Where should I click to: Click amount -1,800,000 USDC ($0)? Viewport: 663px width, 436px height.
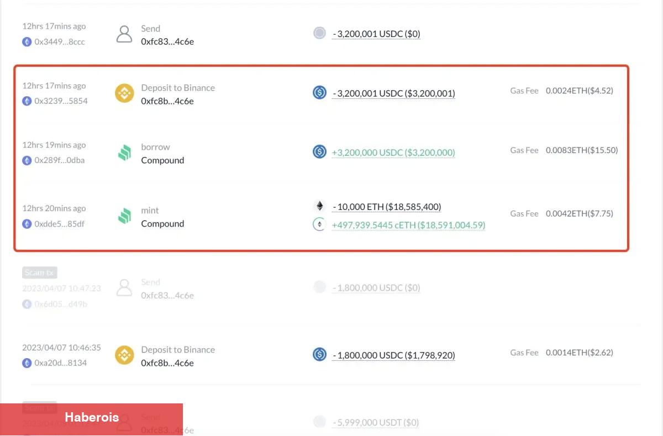376,288
